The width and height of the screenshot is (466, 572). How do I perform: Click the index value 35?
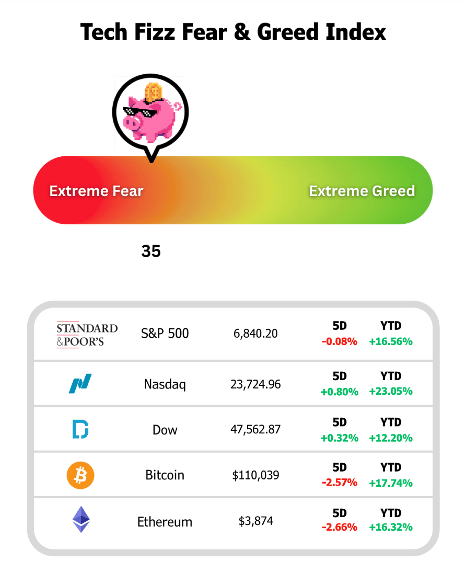151,251
